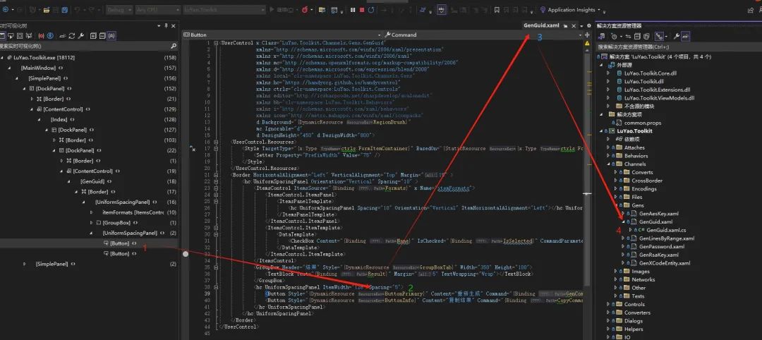Screen dimensions: 762x340
Task: Open the Any CPU platform dropdown
Action: [x=158, y=10]
